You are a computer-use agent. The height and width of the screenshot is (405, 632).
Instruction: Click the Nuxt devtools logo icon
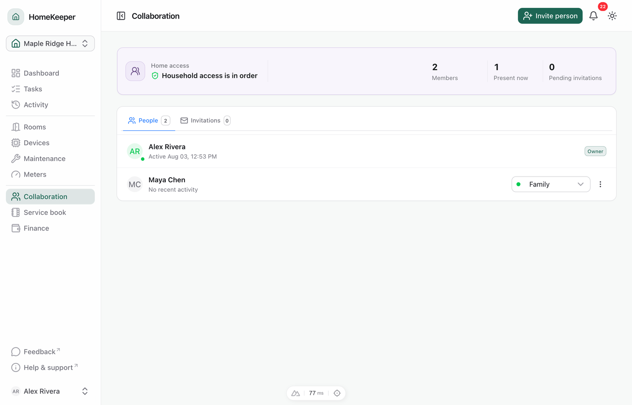click(295, 393)
